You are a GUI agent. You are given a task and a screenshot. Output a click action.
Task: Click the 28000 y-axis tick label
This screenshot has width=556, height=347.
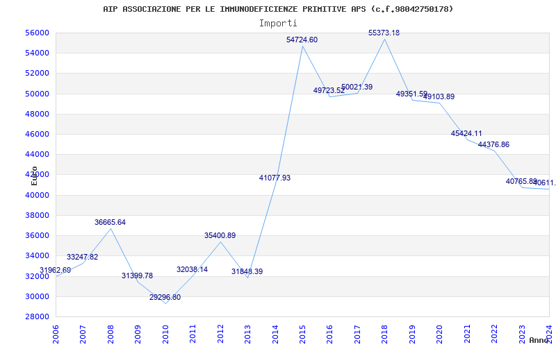pyautogui.click(x=37, y=316)
